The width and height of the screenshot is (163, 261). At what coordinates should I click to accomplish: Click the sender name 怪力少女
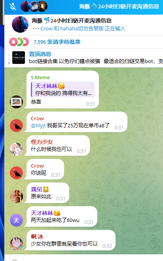pyautogui.click(x=42, y=142)
